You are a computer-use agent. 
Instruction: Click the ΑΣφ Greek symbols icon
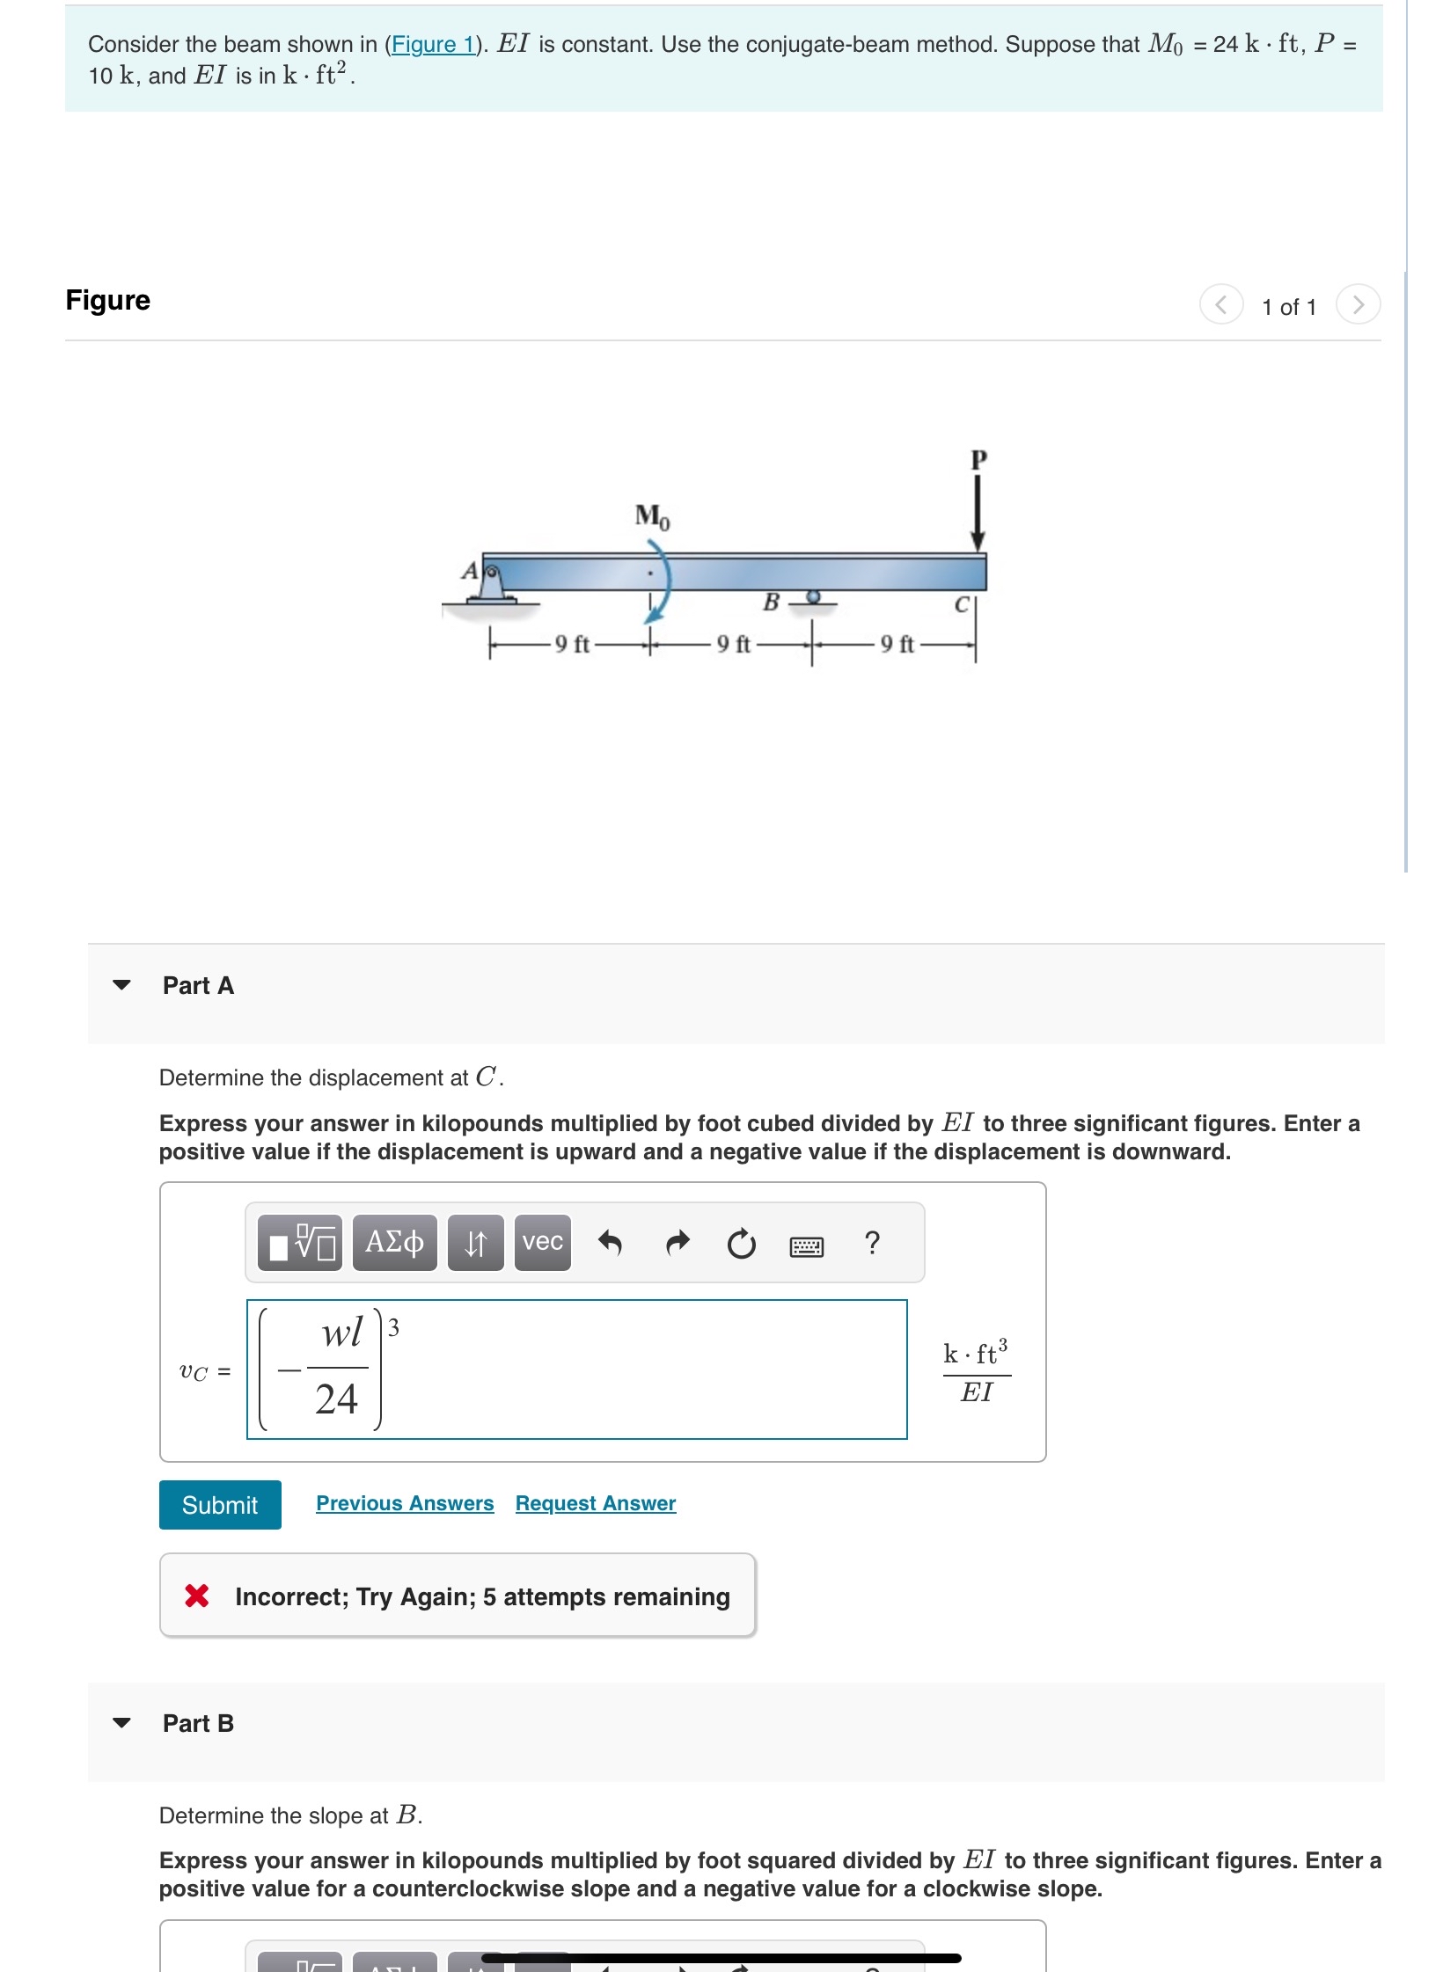point(393,1244)
